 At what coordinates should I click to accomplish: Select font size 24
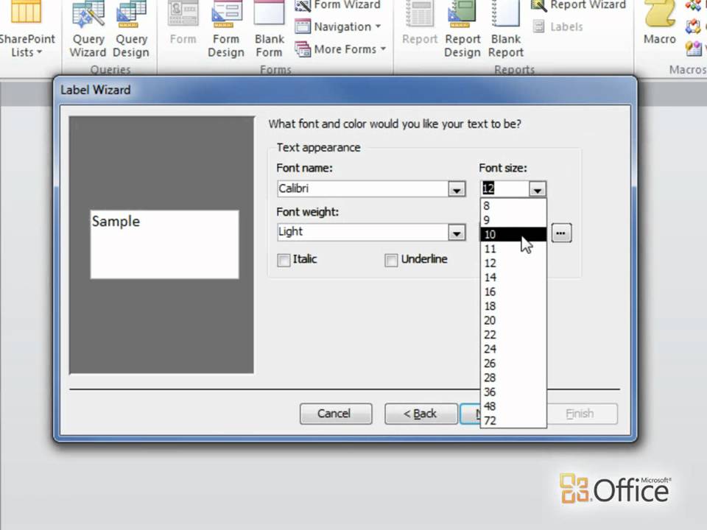click(513, 349)
